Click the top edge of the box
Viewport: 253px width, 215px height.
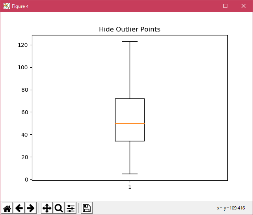130,98
